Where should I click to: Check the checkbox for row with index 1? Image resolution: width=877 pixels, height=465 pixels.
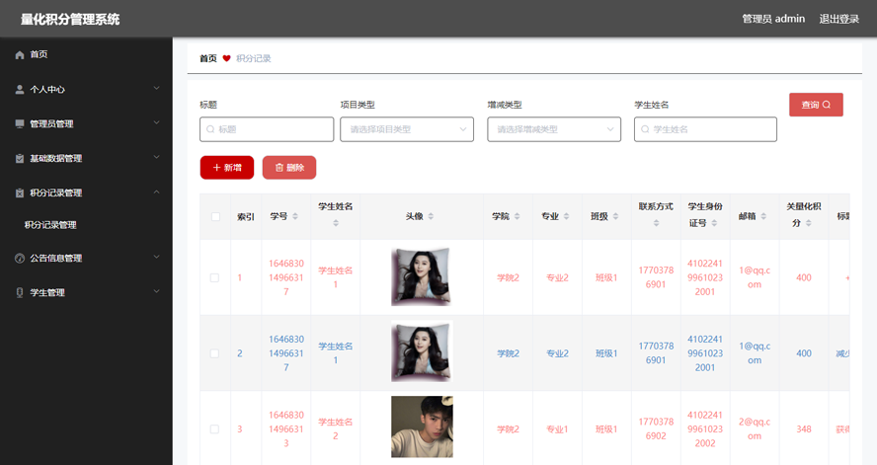tap(215, 278)
